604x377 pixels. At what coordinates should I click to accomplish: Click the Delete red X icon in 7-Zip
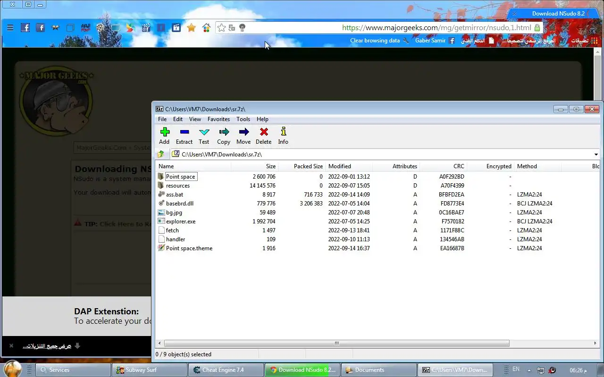click(x=264, y=132)
